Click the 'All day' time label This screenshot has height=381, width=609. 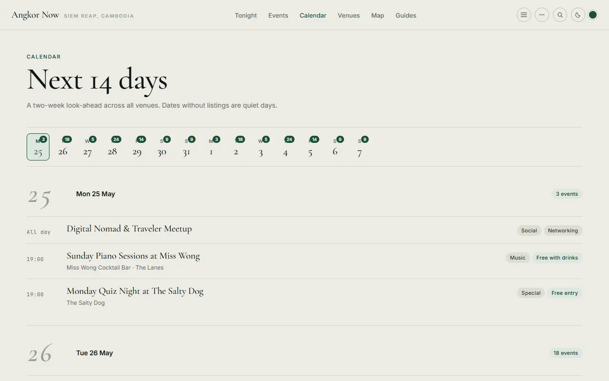coord(39,232)
